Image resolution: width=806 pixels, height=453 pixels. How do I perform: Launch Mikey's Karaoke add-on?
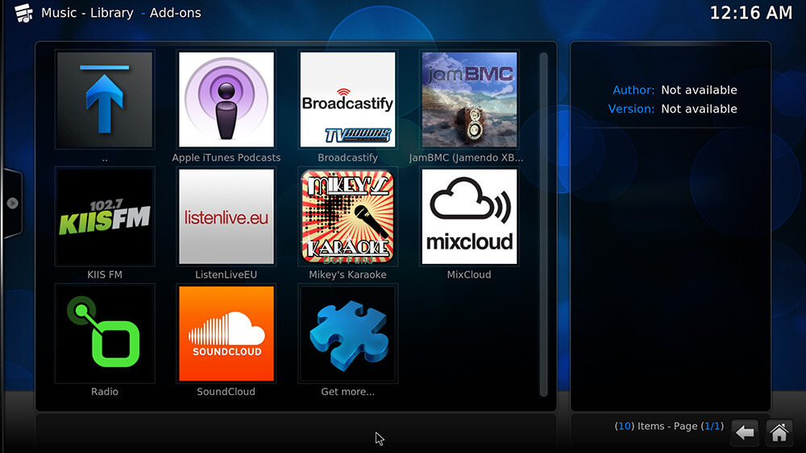[x=347, y=216]
